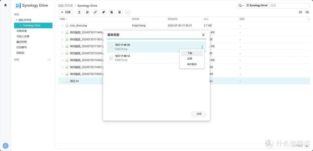Image resolution: width=313 pixels, height=151 pixels.
Task: Click the tag toolbar icon
Action: 103,12
